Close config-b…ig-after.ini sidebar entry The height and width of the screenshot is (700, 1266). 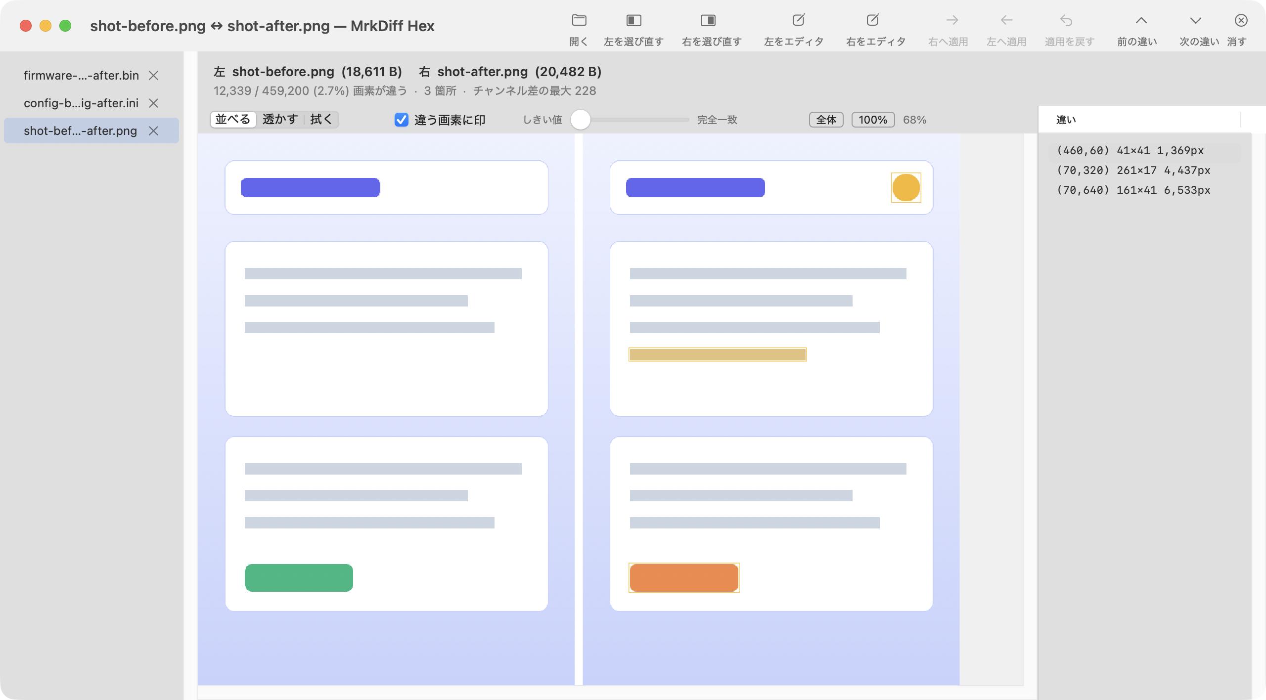[x=154, y=103]
